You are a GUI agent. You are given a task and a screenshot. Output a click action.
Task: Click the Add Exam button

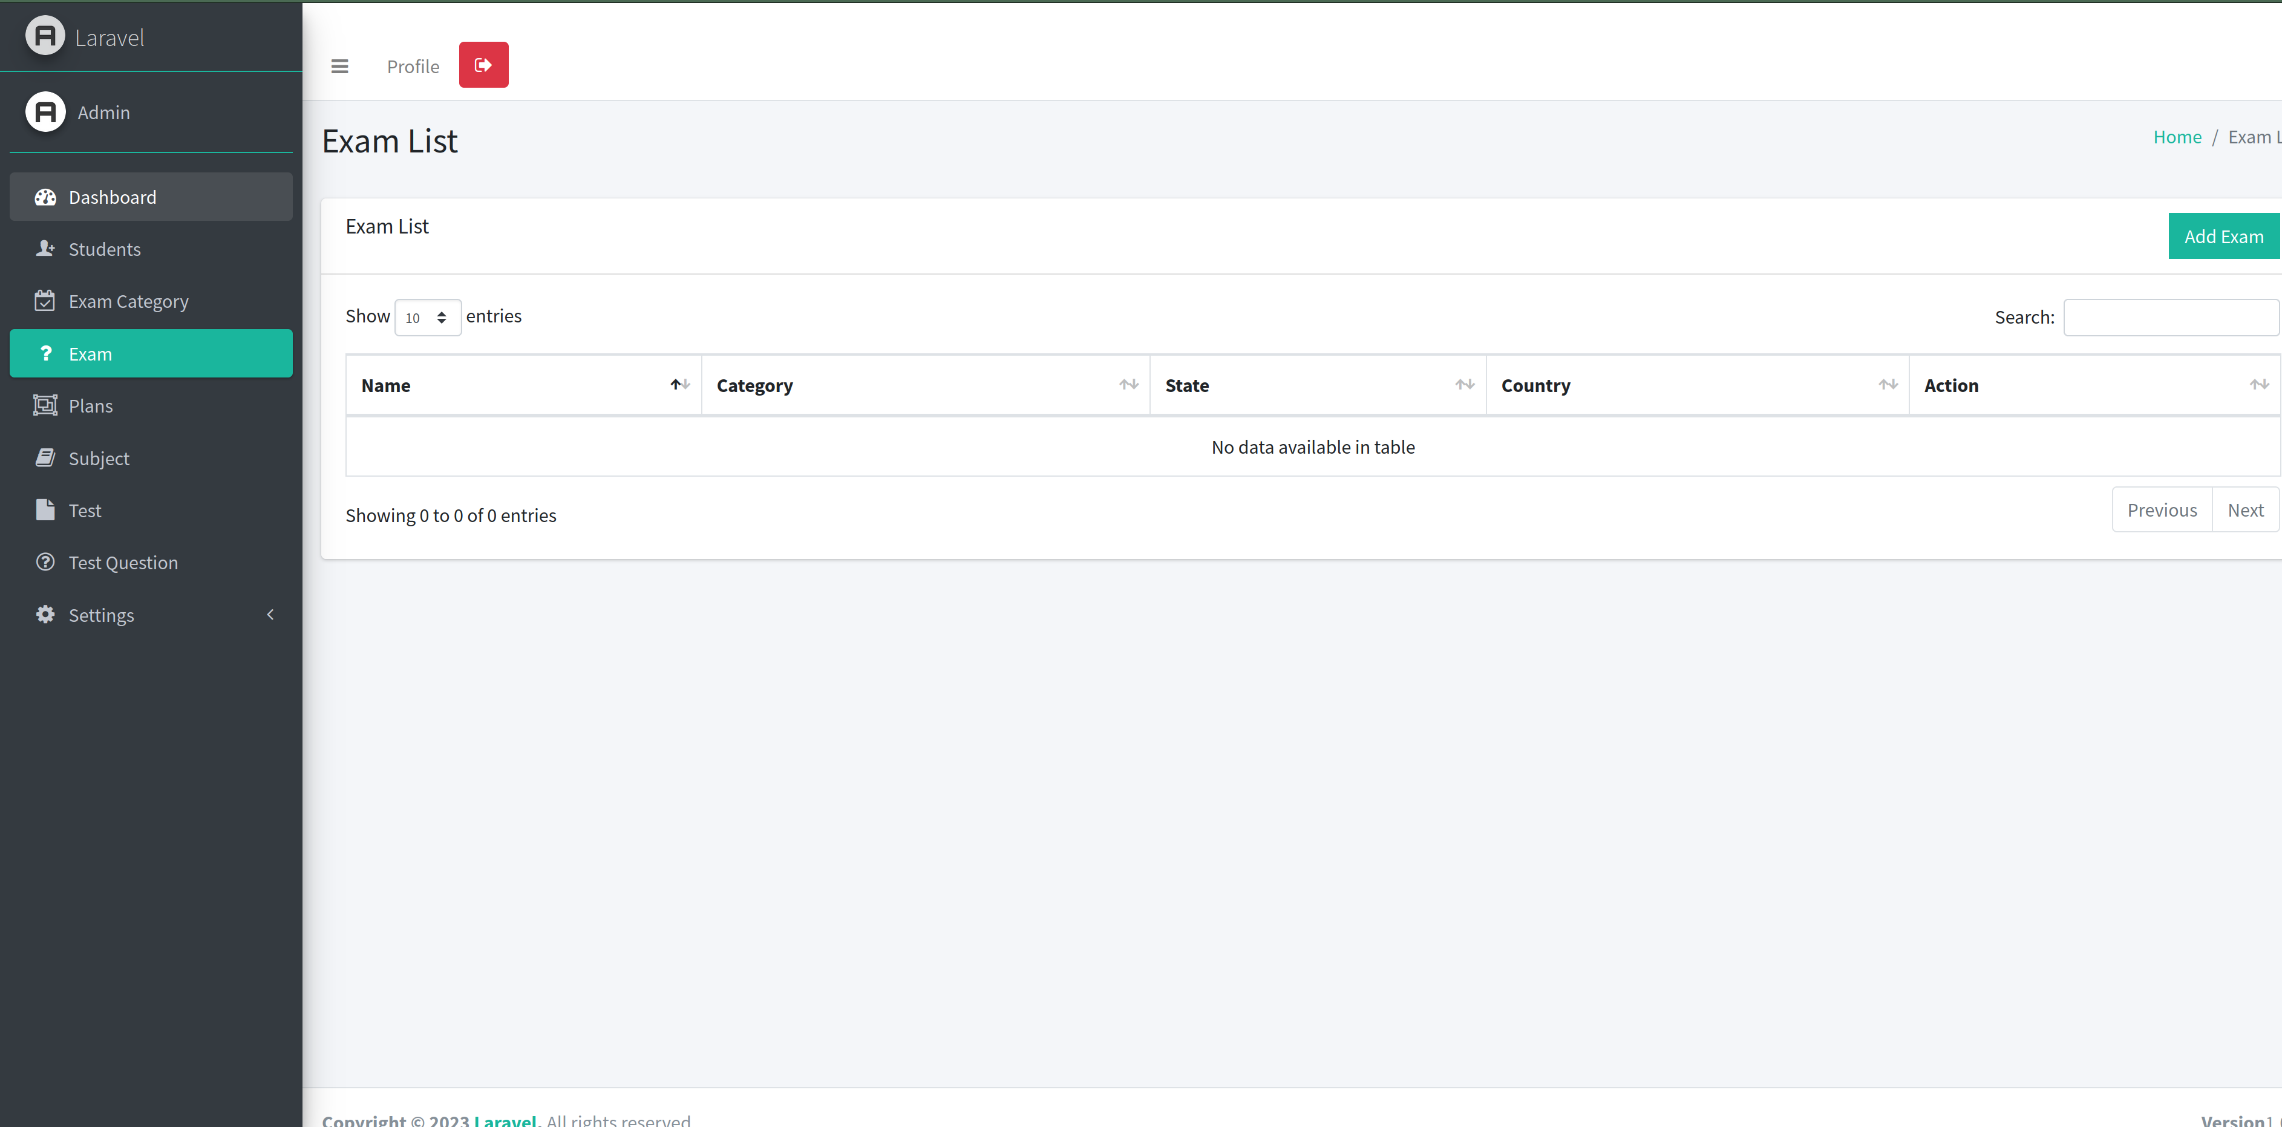point(2223,237)
